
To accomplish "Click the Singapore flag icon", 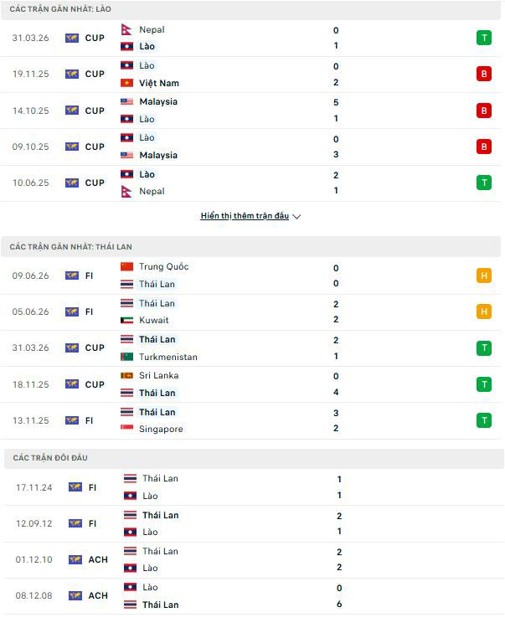I will tap(126, 429).
